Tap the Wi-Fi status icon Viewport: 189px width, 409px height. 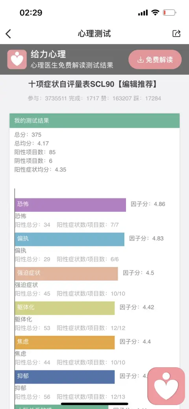click(155, 12)
